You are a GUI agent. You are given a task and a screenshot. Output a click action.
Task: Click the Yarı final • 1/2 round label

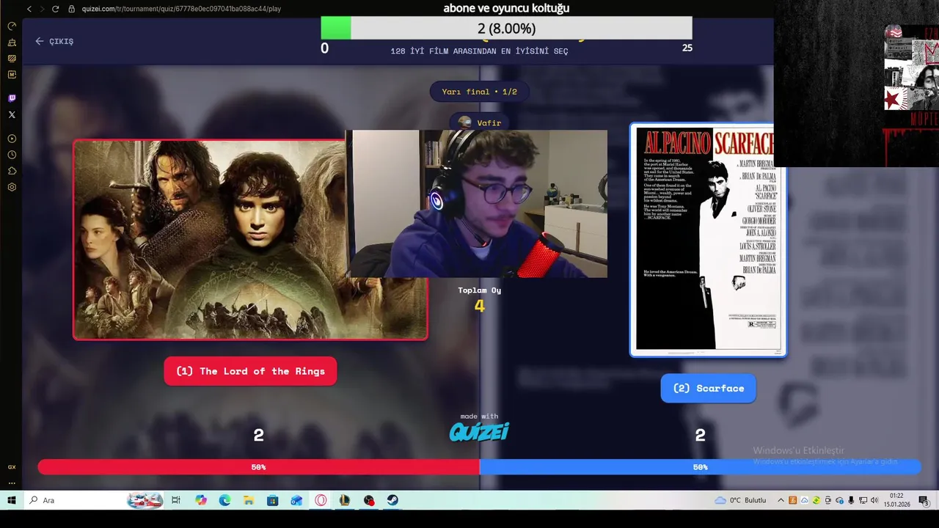click(479, 92)
